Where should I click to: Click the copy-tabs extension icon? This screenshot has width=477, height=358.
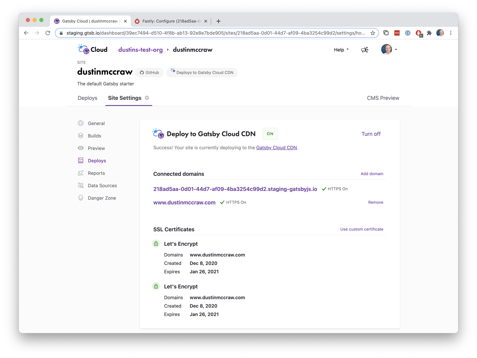coord(386,33)
